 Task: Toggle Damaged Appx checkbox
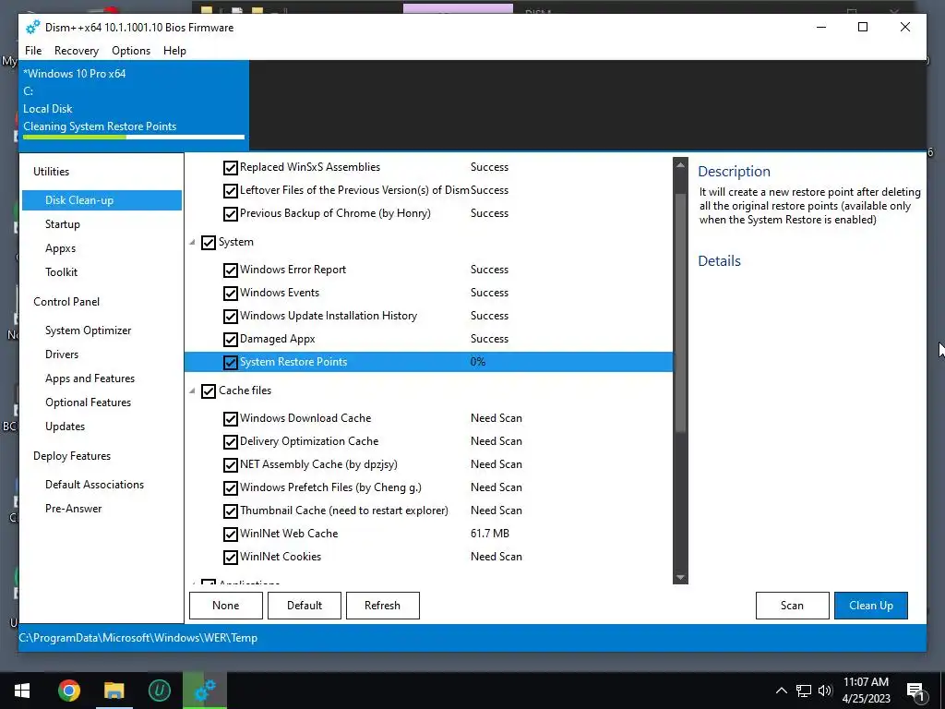point(230,340)
